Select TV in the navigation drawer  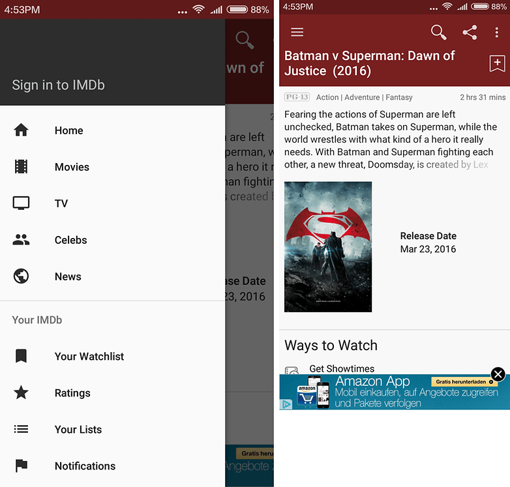click(113, 203)
